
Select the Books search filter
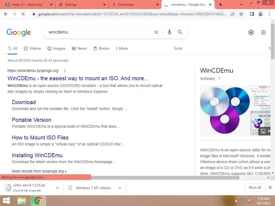(x=102, y=49)
